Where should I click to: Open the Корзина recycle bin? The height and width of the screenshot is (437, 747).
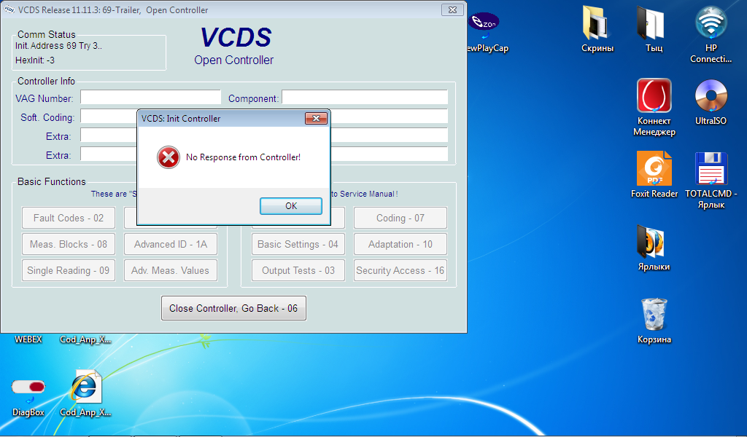click(x=654, y=320)
